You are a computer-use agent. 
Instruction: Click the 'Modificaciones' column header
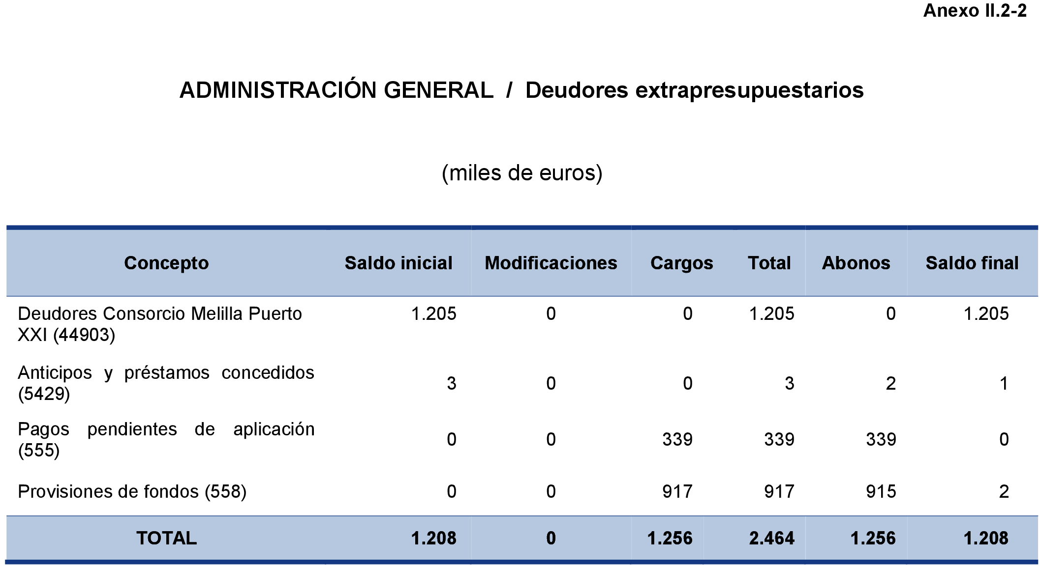click(551, 263)
